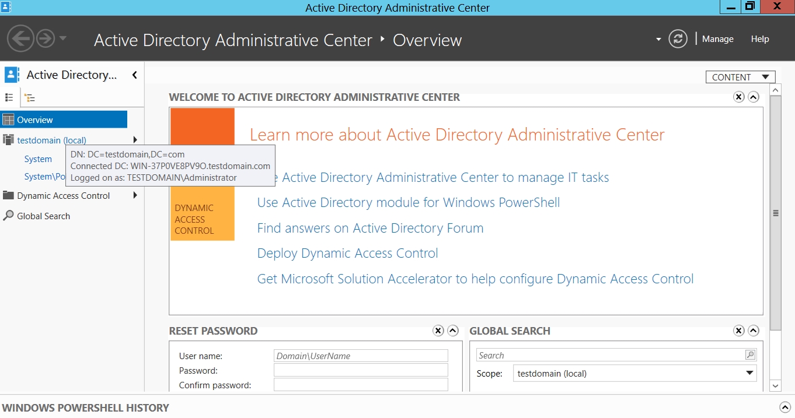Click the refresh icon in header
795x418 pixels.
678,39
